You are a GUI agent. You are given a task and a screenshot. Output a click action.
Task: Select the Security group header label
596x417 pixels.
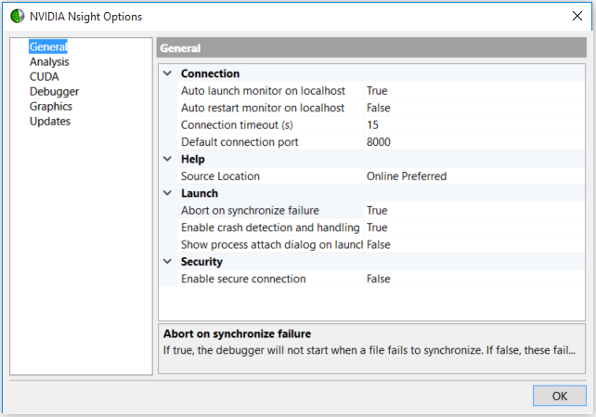point(201,262)
